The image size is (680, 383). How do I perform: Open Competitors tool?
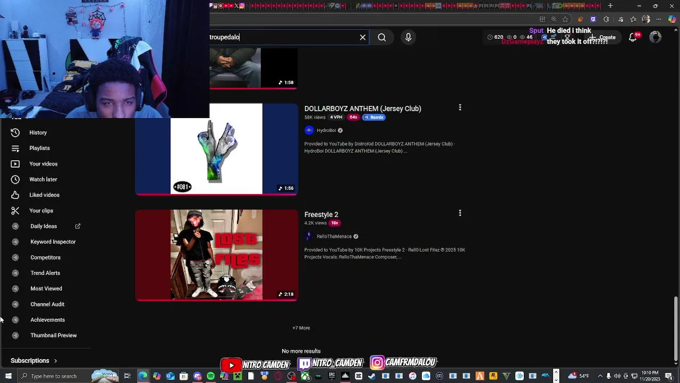pos(46,257)
